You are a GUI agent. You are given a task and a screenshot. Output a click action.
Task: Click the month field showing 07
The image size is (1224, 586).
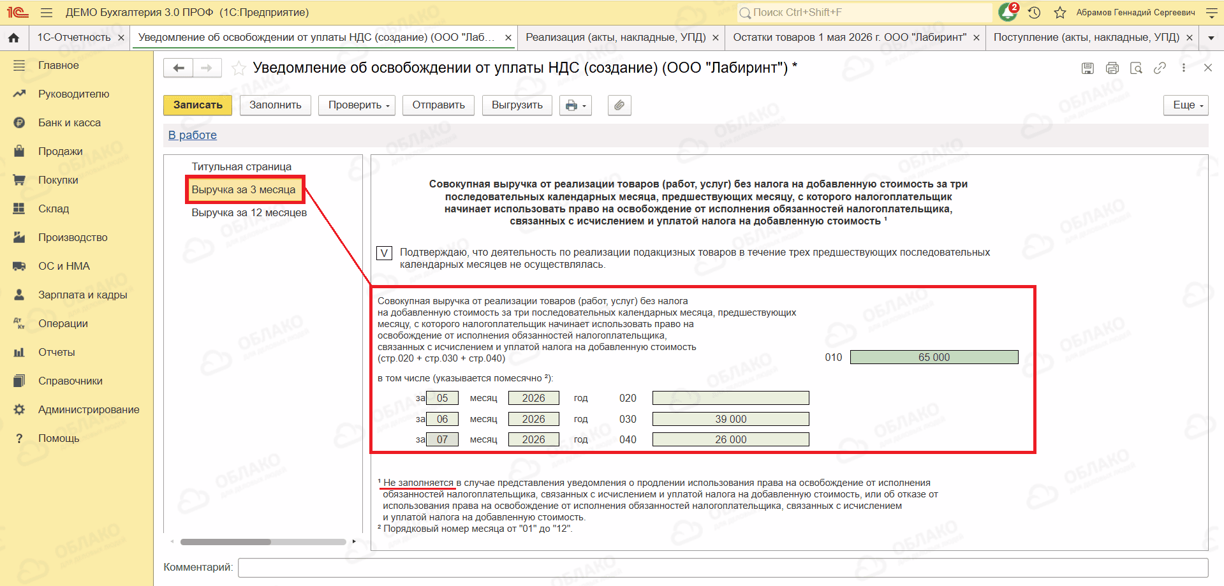(x=442, y=440)
